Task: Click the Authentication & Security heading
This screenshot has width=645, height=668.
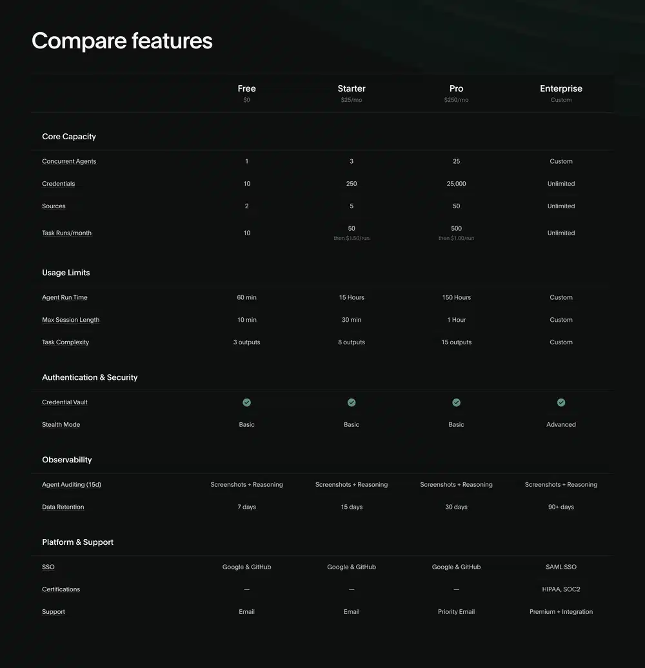Action: coord(90,377)
